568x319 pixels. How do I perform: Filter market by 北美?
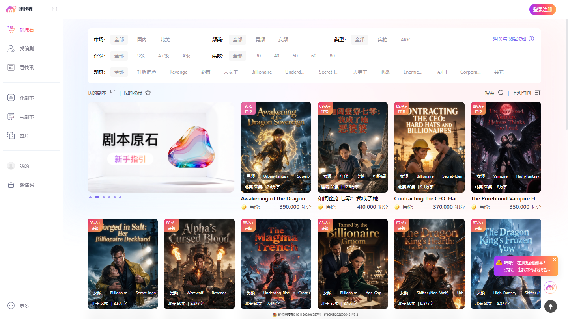coord(165,39)
